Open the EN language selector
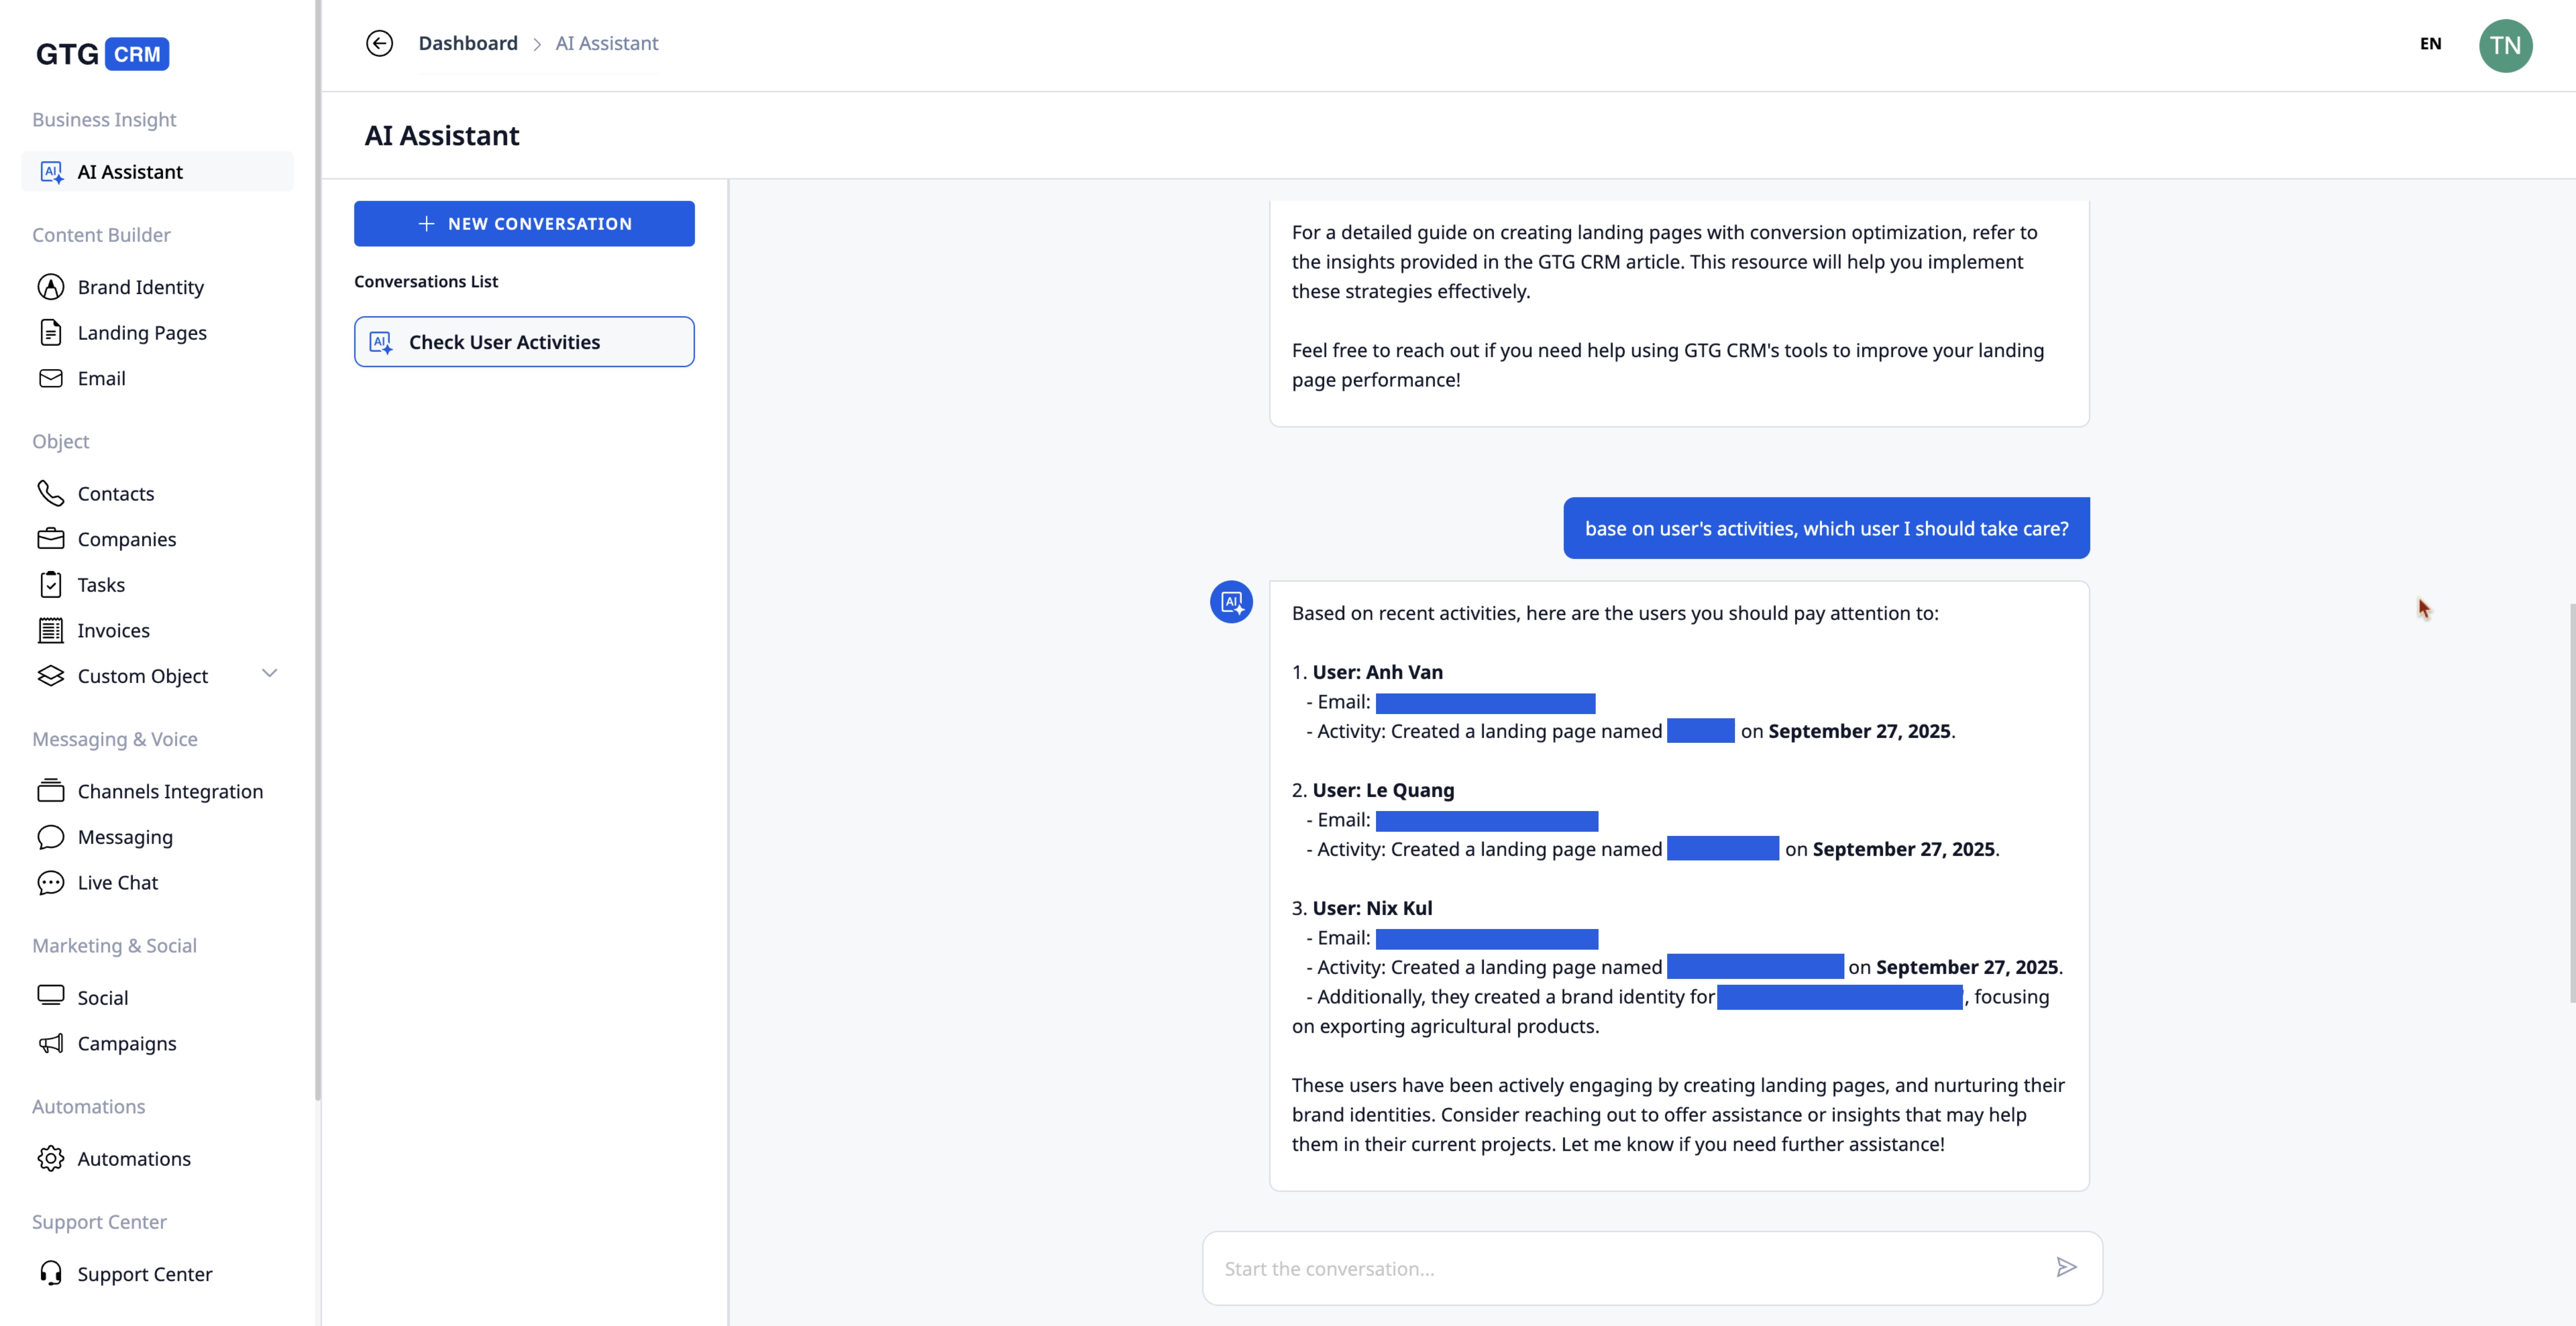The width and height of the screenshot is (2576, 1326). point(2430,44)
